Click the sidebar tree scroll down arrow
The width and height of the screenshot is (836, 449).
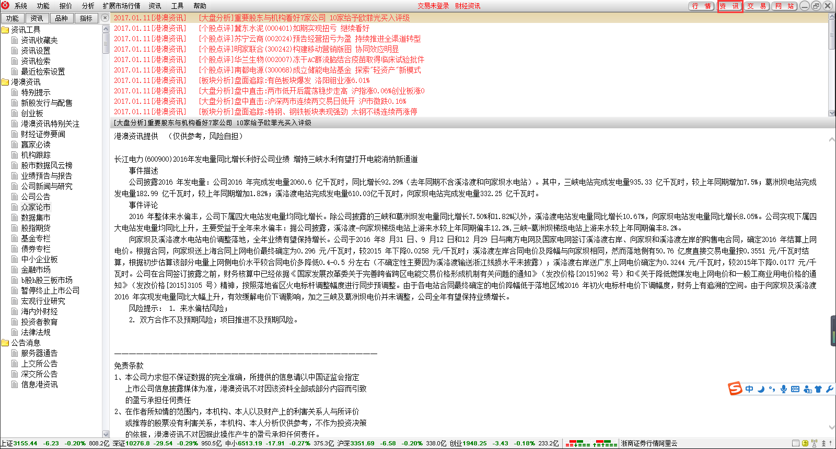click(x=106, y=434)
